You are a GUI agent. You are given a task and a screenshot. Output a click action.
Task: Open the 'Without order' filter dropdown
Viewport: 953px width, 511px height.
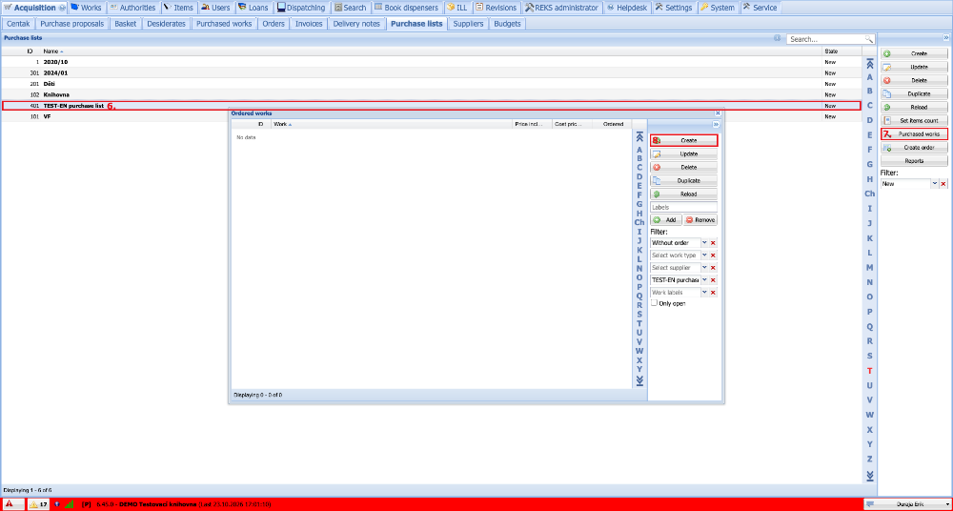704,243
